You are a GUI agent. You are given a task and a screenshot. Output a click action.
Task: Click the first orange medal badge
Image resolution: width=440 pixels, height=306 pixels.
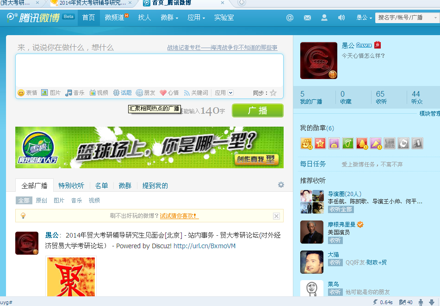click(x=306, y=143)
